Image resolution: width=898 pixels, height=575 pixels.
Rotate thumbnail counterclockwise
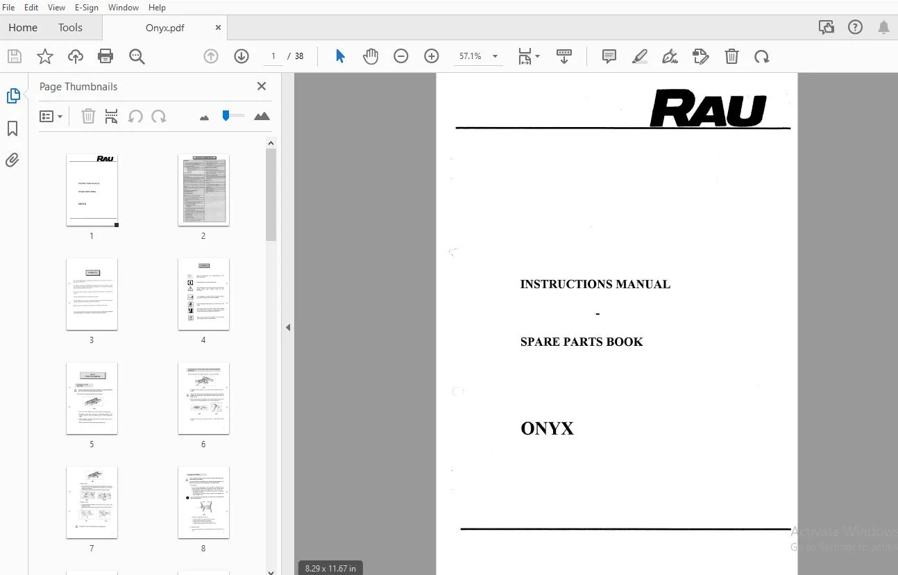[x=135, y=117]
